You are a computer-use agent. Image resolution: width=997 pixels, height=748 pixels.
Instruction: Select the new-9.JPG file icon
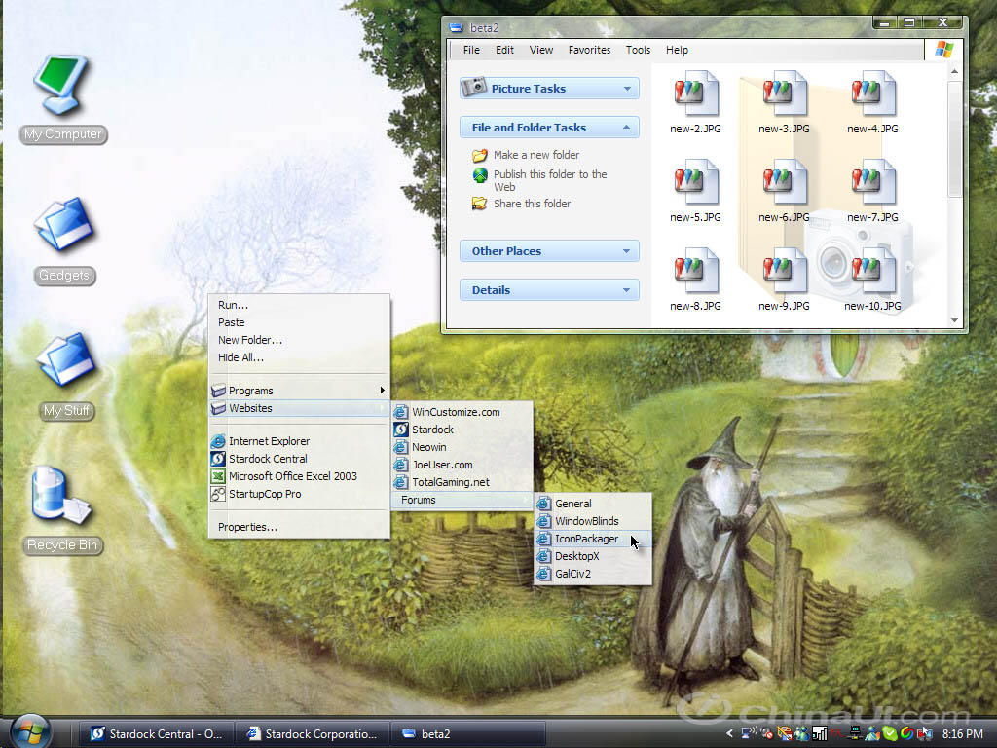coord(784,272)
